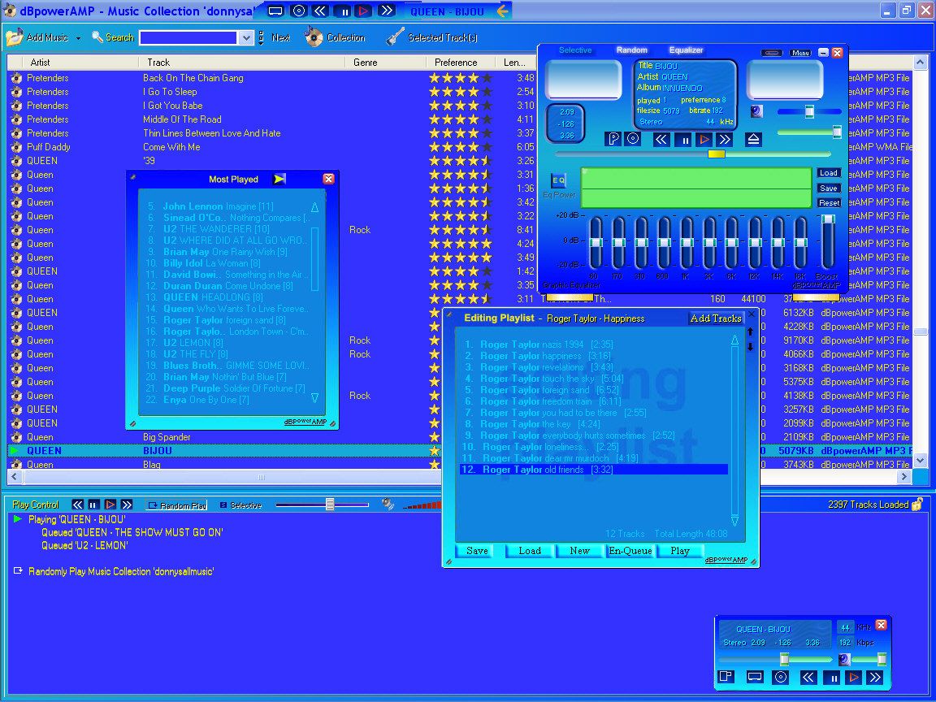Toggle the EQ Power button
This screenshot has height=702, width=936.
(558, 180)
